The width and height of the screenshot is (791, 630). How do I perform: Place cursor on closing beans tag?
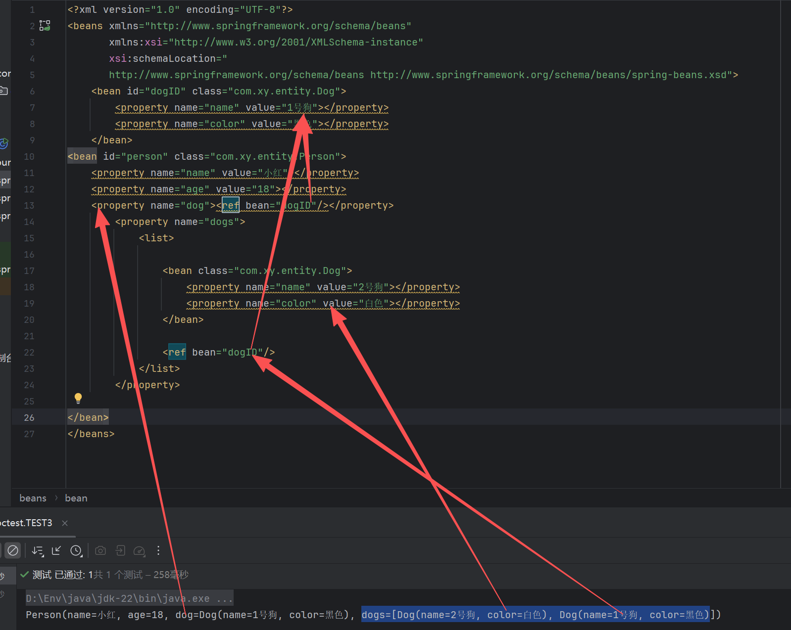coord(91,434)
